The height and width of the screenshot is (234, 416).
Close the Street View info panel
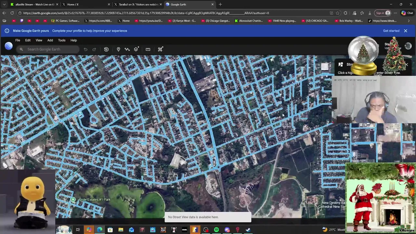pos(406,64)
